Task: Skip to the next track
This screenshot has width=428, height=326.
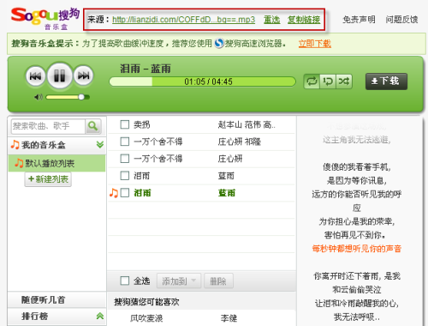Action: (x=83, y=75)
